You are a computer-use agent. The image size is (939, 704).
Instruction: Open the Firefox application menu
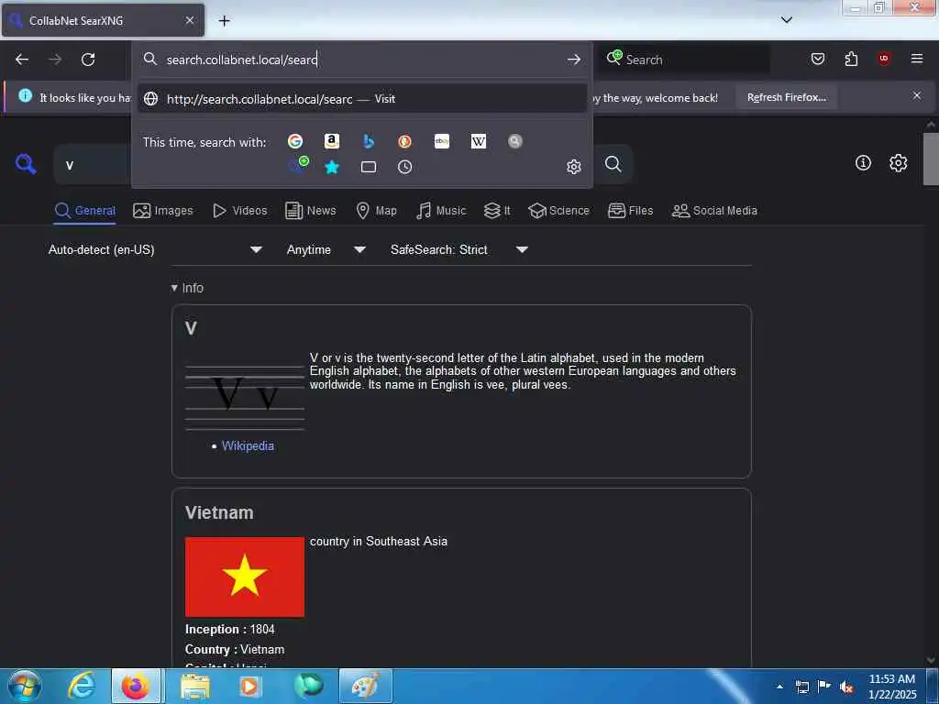917,59
